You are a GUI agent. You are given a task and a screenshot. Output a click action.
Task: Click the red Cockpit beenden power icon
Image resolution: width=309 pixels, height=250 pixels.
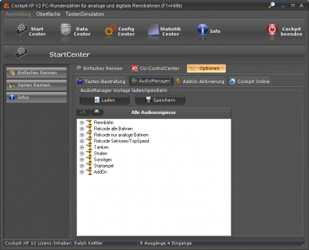click(x=272, y=30)
